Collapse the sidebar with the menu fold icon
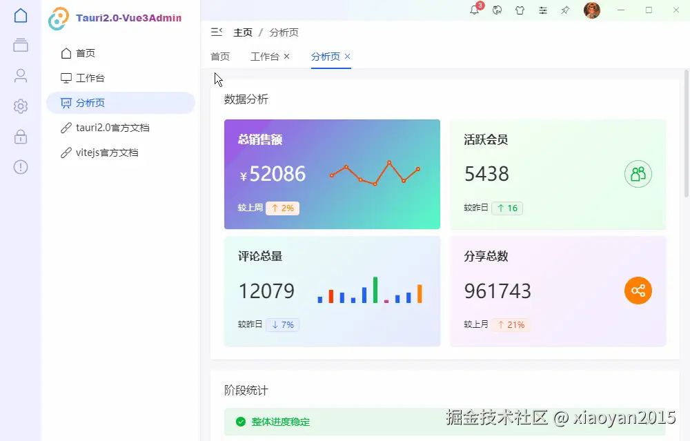The image size is (690, 441). click(217, 32)
